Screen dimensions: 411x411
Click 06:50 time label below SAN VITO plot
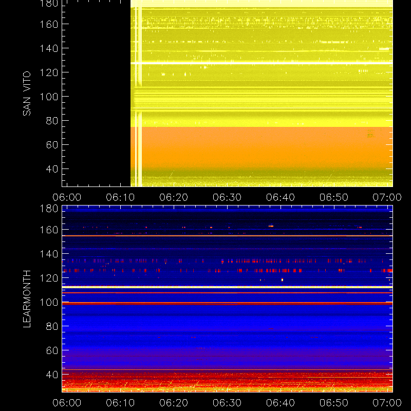pos(333,197)
